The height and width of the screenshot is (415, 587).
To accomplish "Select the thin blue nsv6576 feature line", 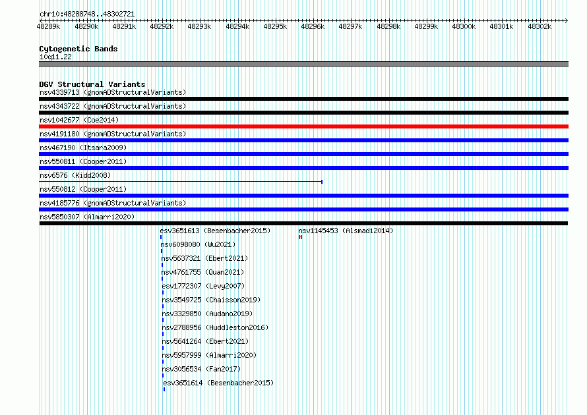I will pyautogui.click(x=181, y=182).
